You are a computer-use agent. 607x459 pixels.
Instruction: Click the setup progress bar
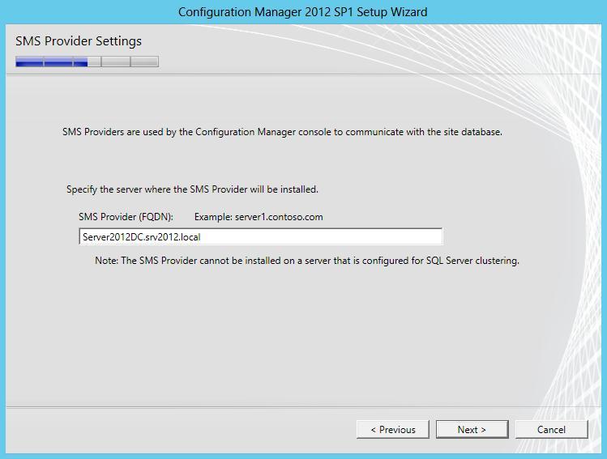[x=87, y=62]
